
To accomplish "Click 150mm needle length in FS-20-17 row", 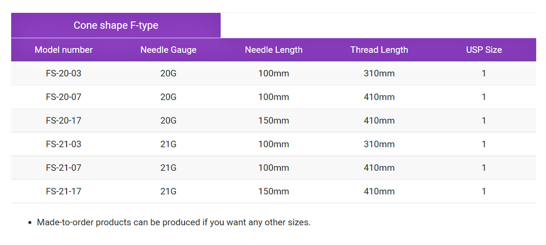I will tap(274, 121).
